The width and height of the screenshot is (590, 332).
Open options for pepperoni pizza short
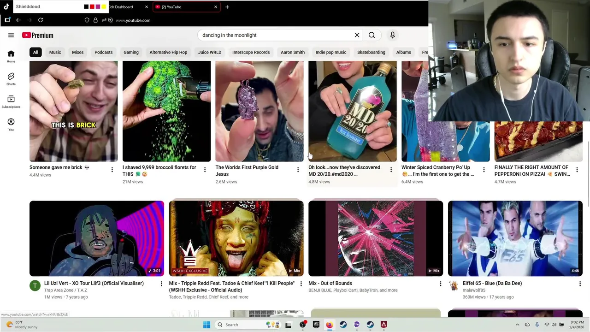click(577, 170)
